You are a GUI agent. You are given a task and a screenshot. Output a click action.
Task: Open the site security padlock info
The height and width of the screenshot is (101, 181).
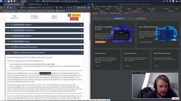click(x=21, y=8)
